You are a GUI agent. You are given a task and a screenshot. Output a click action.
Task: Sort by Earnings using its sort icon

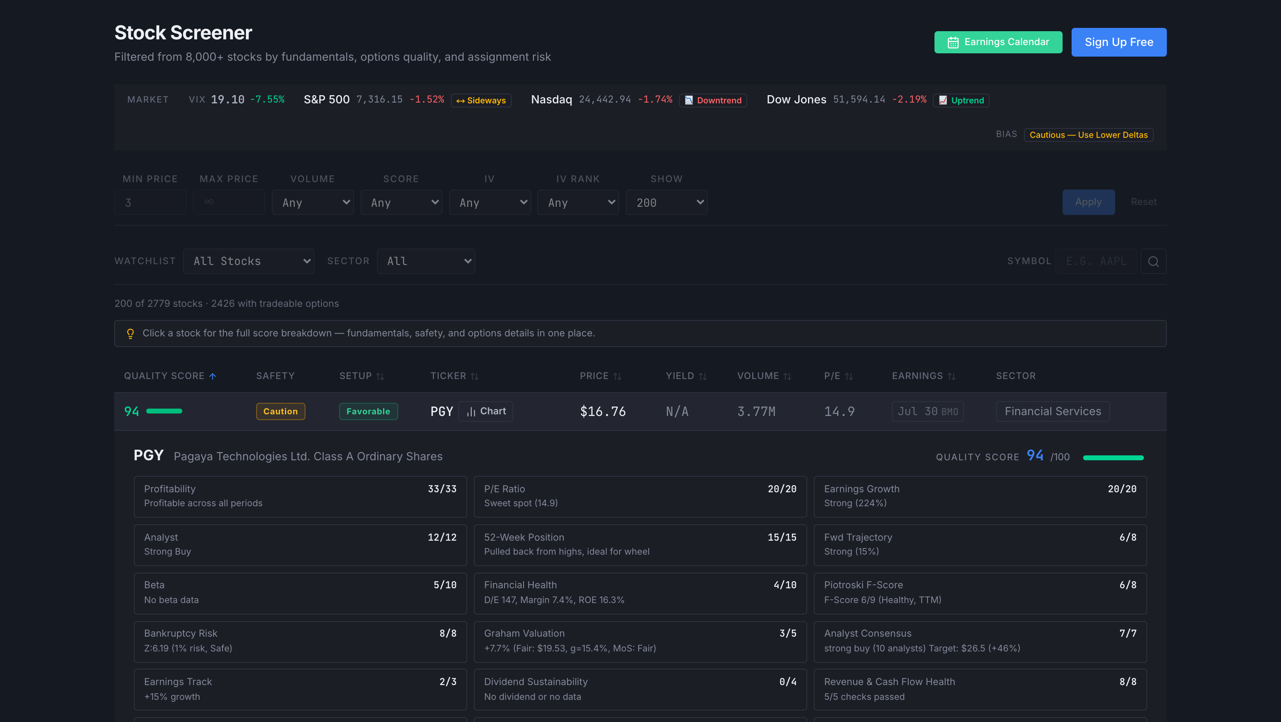coord(952,376)
